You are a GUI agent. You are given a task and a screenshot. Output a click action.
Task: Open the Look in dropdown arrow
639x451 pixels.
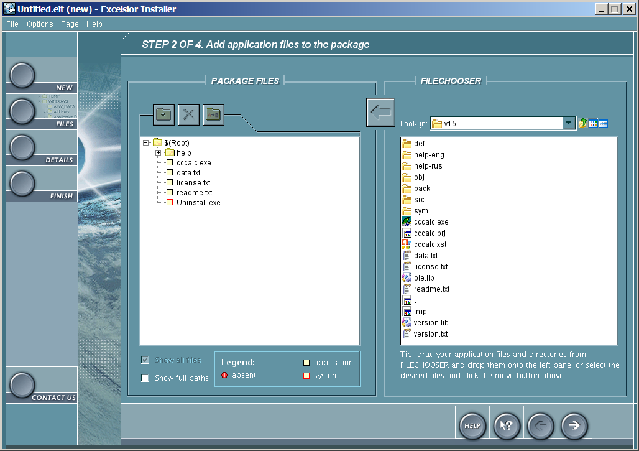pyautogui.click(x=569, y=123)
